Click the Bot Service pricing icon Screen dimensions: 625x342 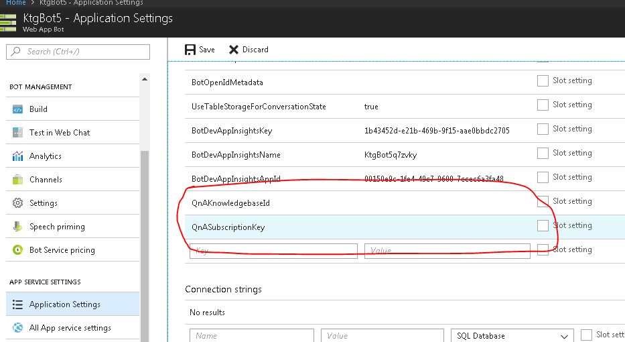click(x=17, y=250)
